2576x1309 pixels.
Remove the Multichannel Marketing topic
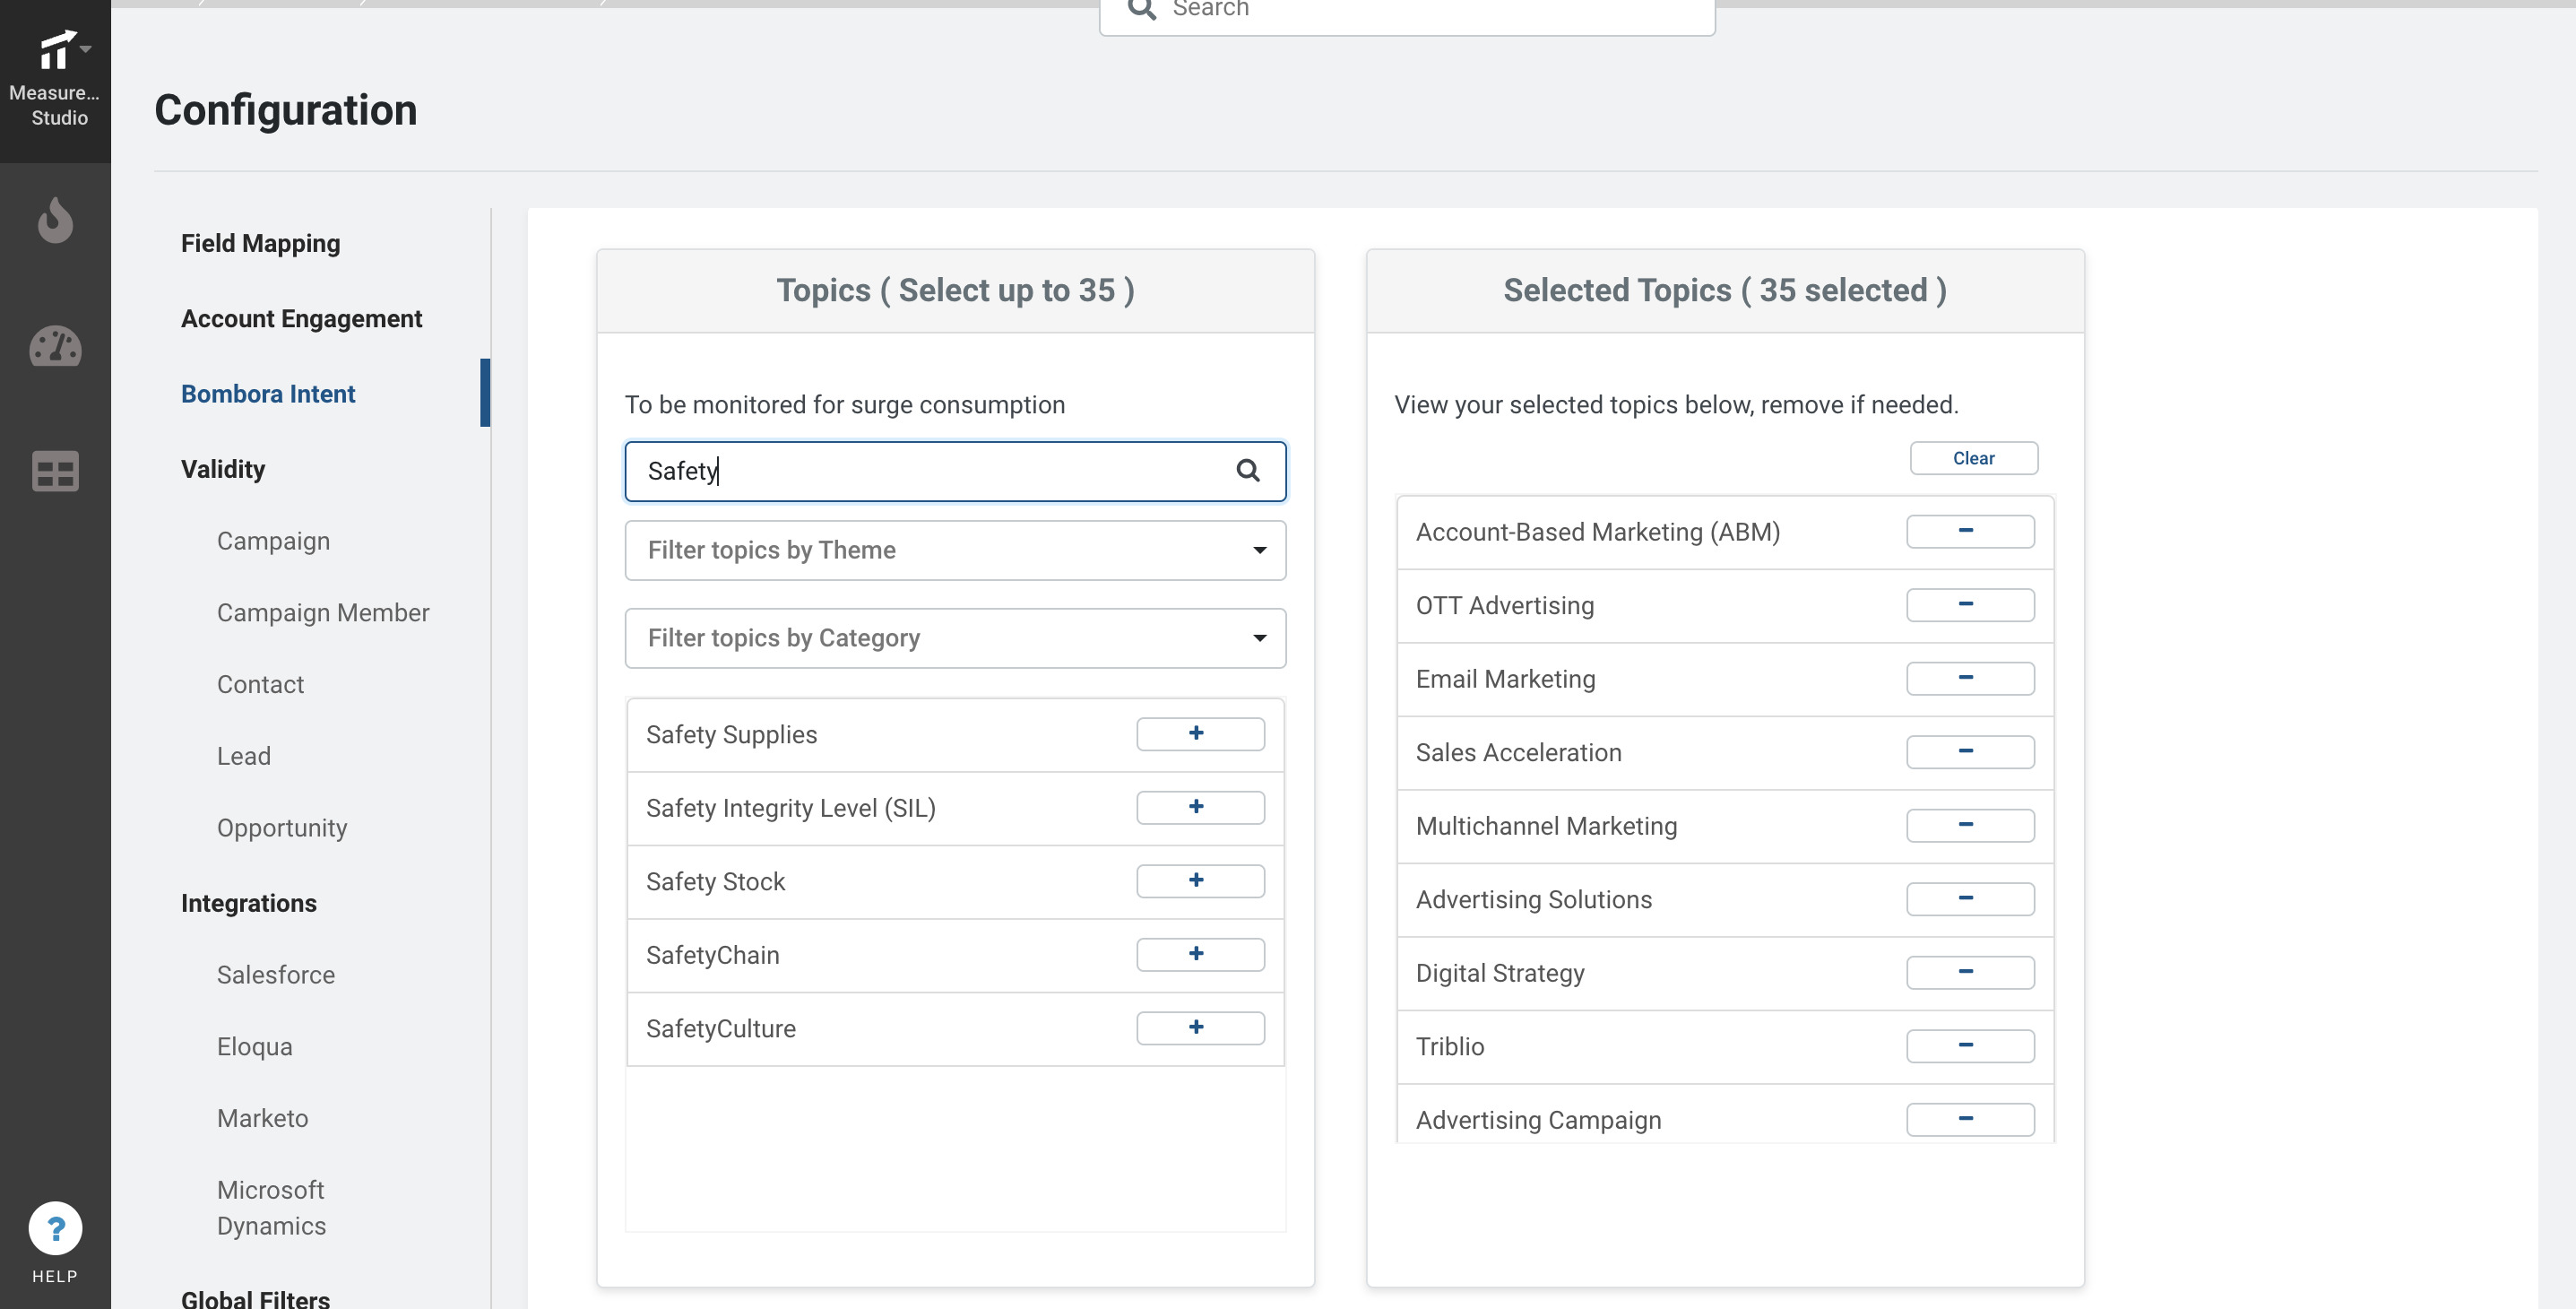click(1970, 825)
